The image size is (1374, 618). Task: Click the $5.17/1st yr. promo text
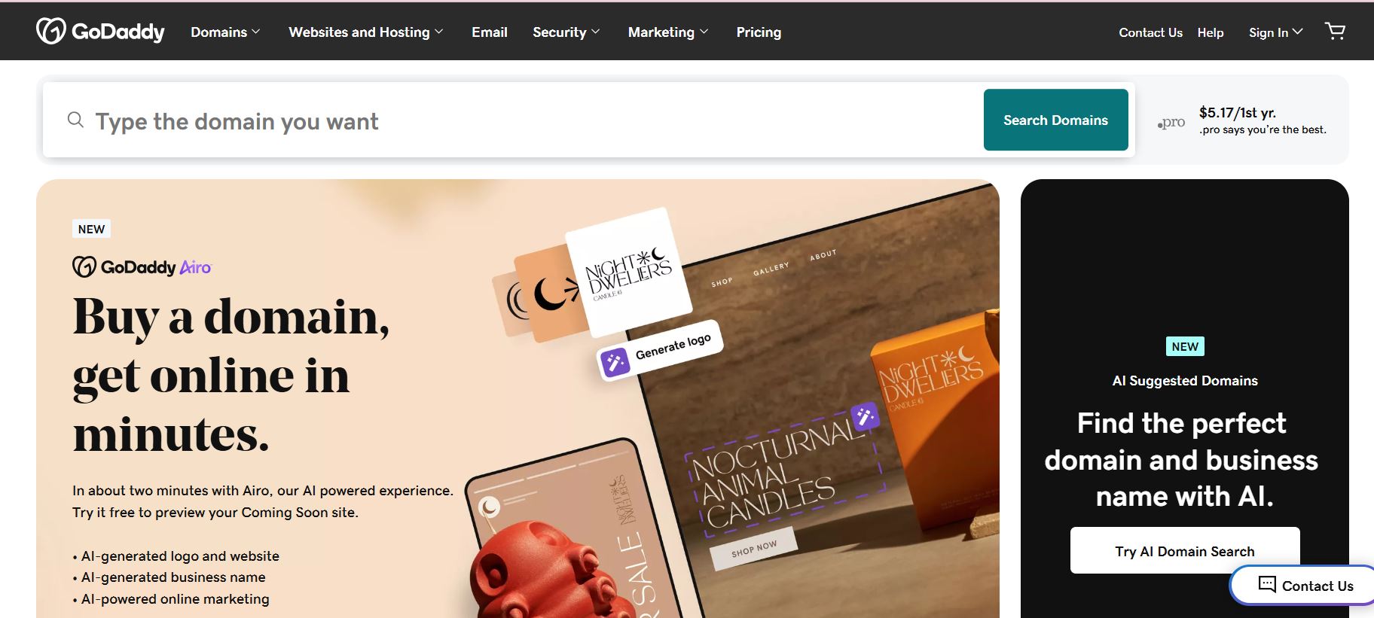(1238, 113)
